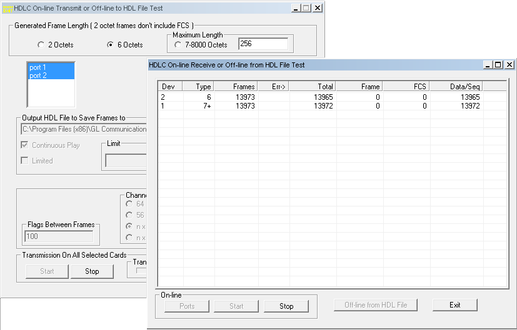Click Stop in the Receive On-line group
This screenshot has width=517, height=330.
click(x=286, y=306)
